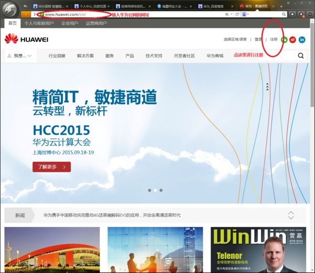Open the downloads toolbar button
This screenshot has width=315, height=273.
pyautogui.click(x=301, y=14)
